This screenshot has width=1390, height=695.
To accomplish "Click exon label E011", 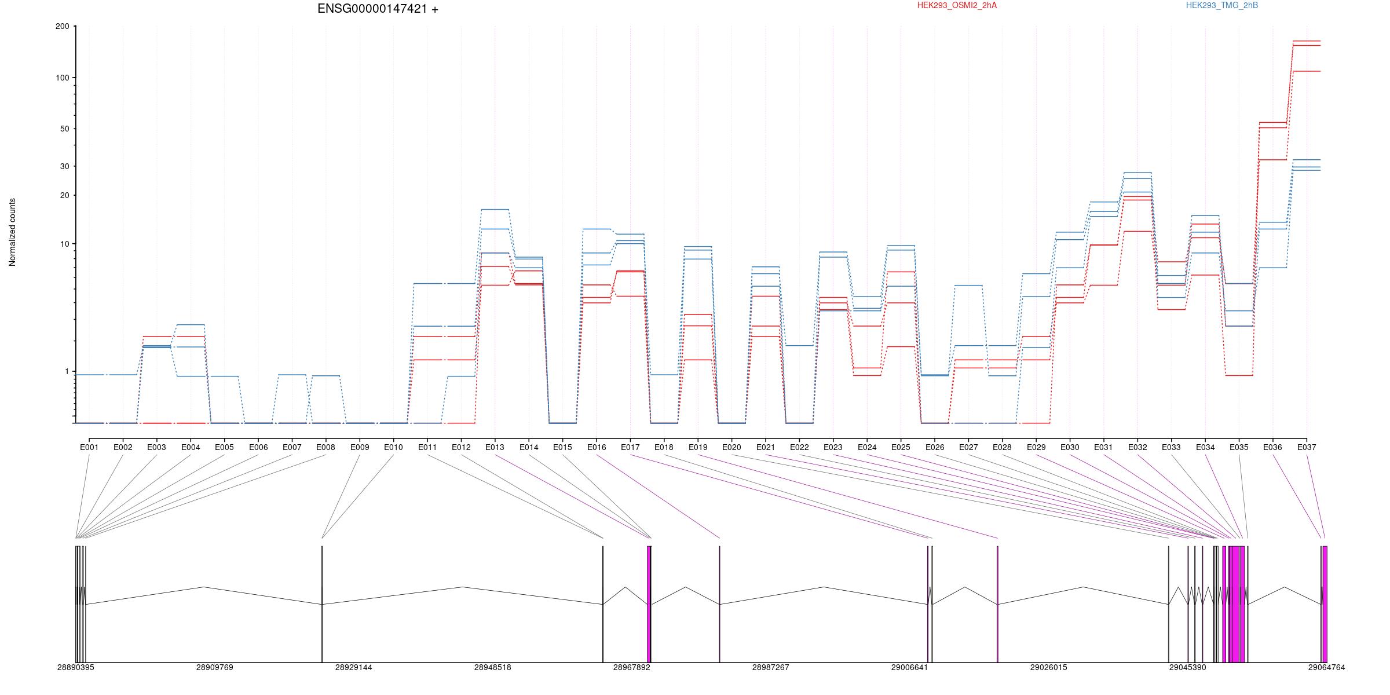I will [427, 447].
